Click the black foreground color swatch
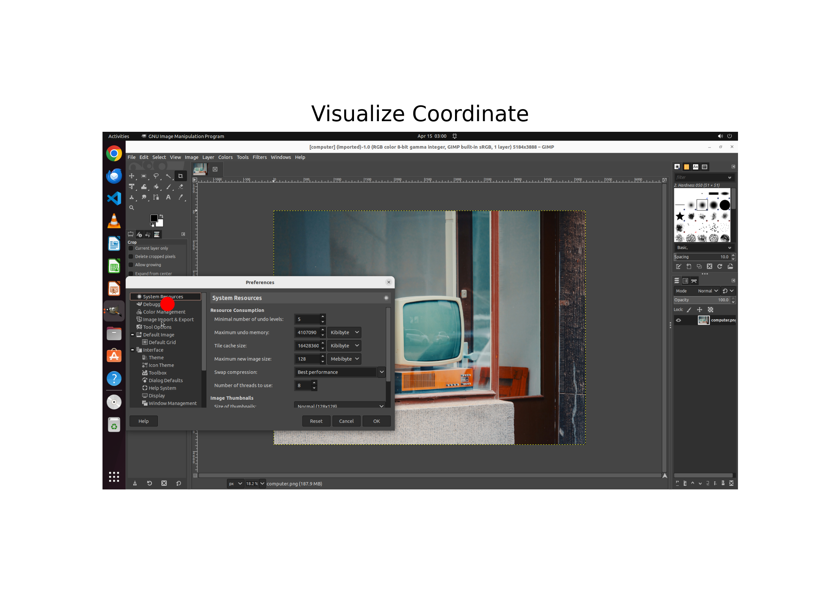The image size is (820, 615). pos(154,218)
